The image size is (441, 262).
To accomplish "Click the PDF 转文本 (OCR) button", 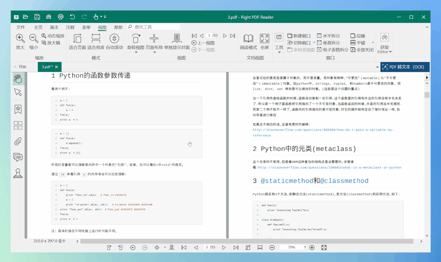I will pyautogui.click(x=405, y=67).
